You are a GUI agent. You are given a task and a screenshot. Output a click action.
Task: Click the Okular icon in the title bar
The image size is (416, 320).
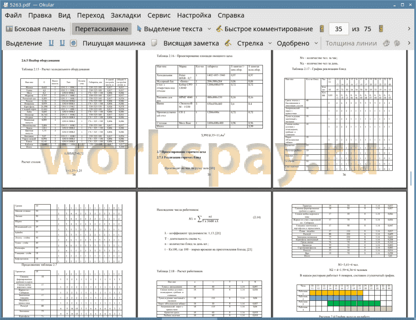pyautogui.click(x=5, y=5)
